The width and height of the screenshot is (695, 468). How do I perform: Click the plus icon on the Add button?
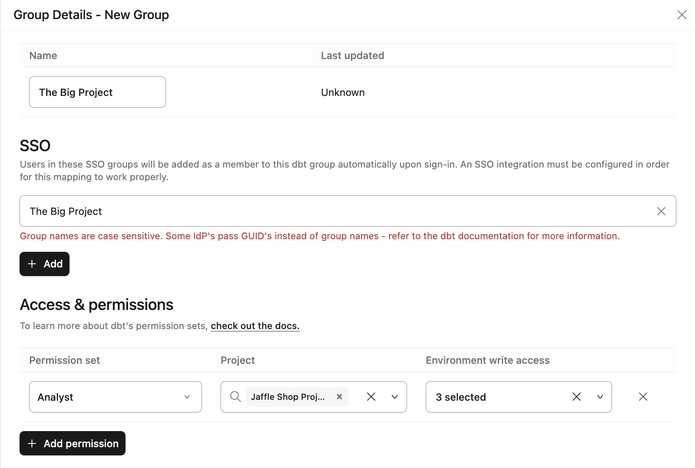[32, 264]
